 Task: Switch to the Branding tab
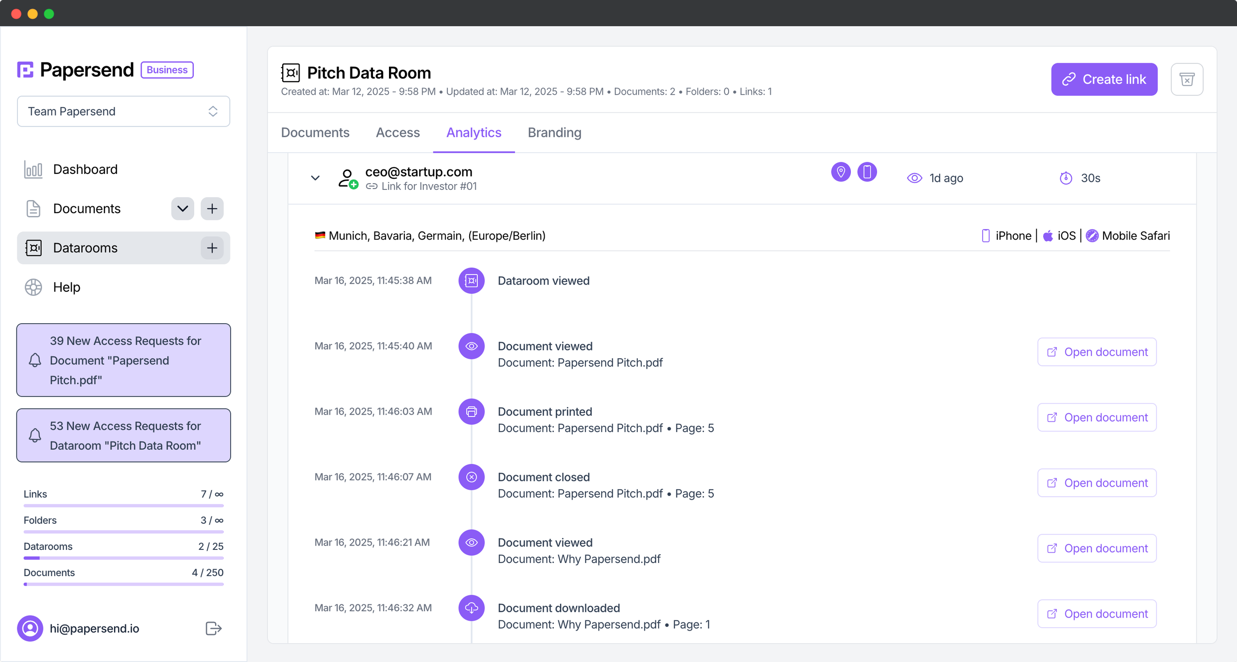coord(554,132)
